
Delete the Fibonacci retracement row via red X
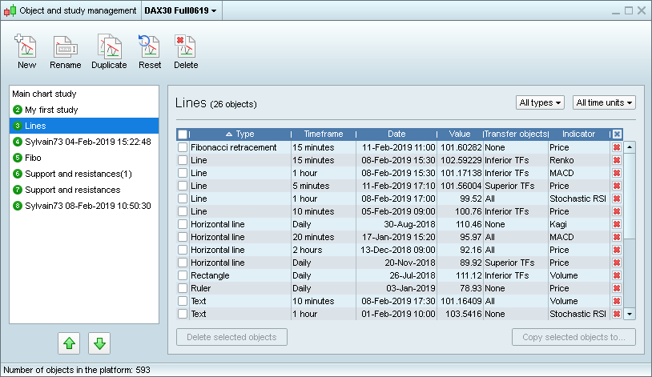616,147
